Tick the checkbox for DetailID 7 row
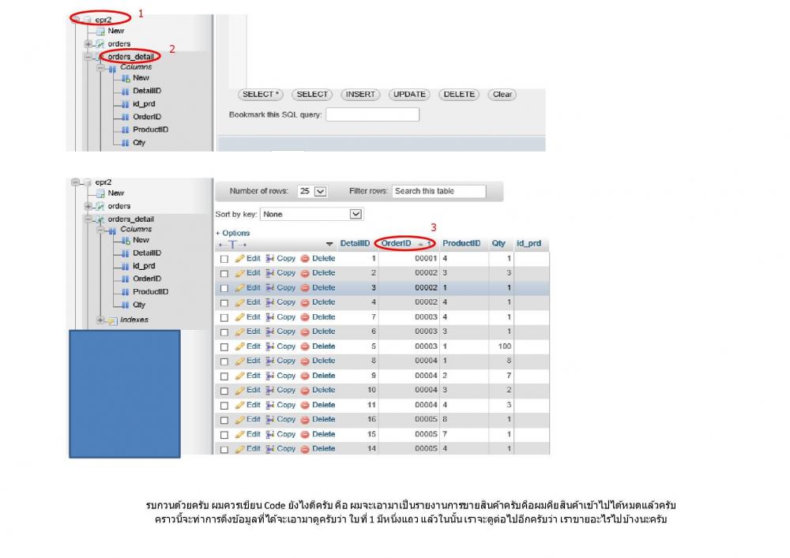Image resolution: width=790 pixels, height=558 pixels. [x=224, y=317]
